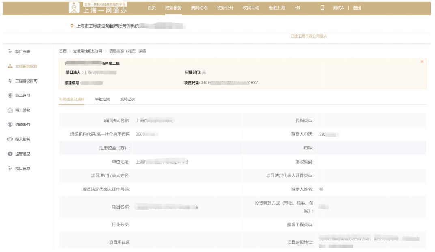Open the 流转记录 tab
Image resolution: width=435 pixels, height=252 pixels.
pyautogui.click(x=127, y=99)
